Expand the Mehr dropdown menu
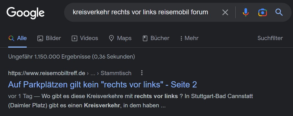This screenshot has height=116, width=293. click(189, 38)
